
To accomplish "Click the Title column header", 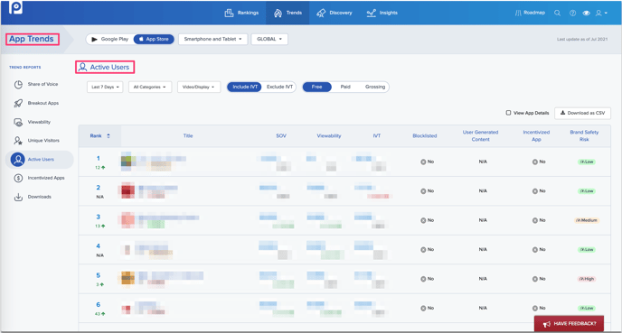I will point(188,135).
